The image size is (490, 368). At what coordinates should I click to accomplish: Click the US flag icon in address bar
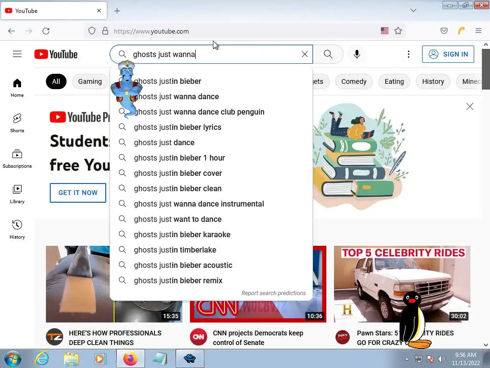tap(385, 31)
